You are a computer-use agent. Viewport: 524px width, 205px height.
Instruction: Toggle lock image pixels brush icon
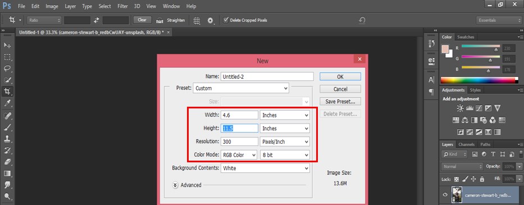tap(465, 179)
